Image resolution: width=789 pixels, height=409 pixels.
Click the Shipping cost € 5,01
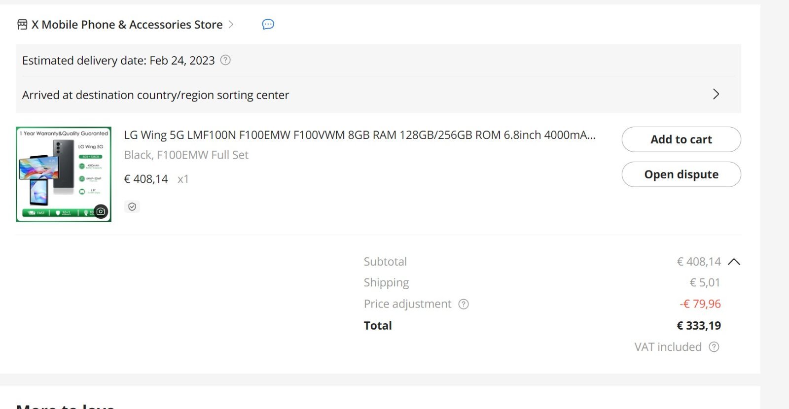705,283
